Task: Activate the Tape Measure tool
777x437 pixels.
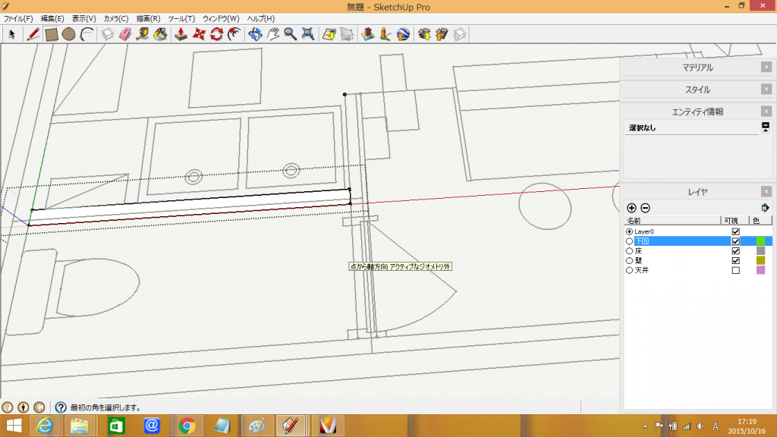Action: pyautogui.click(x=143, y=34)
